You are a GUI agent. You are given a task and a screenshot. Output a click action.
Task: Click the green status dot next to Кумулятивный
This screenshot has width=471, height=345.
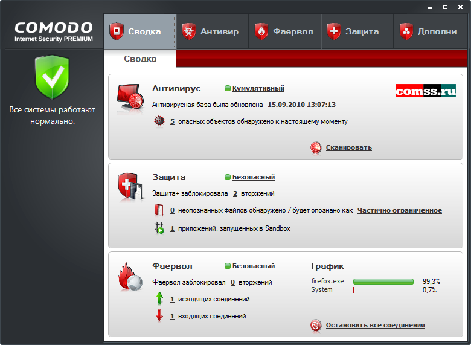(x=228, y=88)
